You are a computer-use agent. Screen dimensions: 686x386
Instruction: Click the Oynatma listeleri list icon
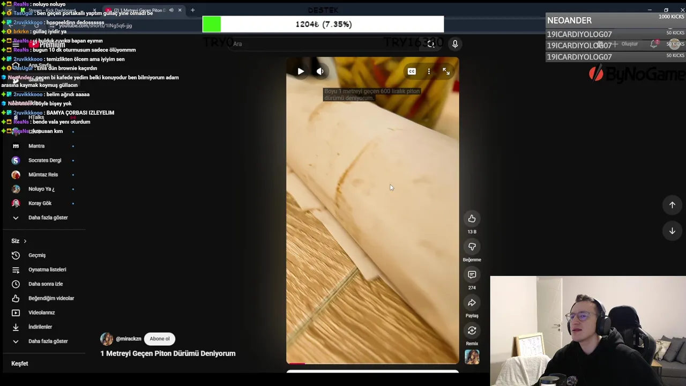point(16,270)
